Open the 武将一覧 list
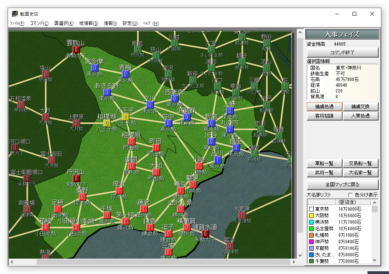389x274 pixels. pyautogui.click(x=324, y=173)
